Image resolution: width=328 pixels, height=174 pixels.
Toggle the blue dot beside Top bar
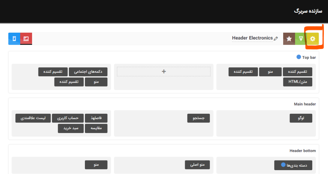(x=299, y=57)
